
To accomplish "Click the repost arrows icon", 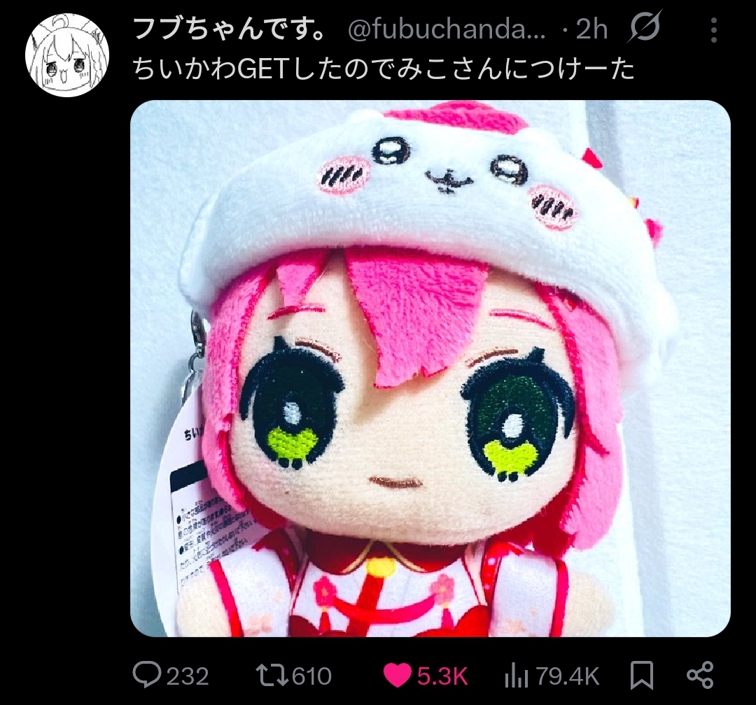I will click(x=272, y=676).
